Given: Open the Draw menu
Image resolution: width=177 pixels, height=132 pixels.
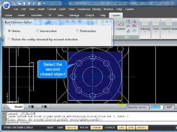Looking at the screenshot, I should pyautogui.click(x=72, y=9).
